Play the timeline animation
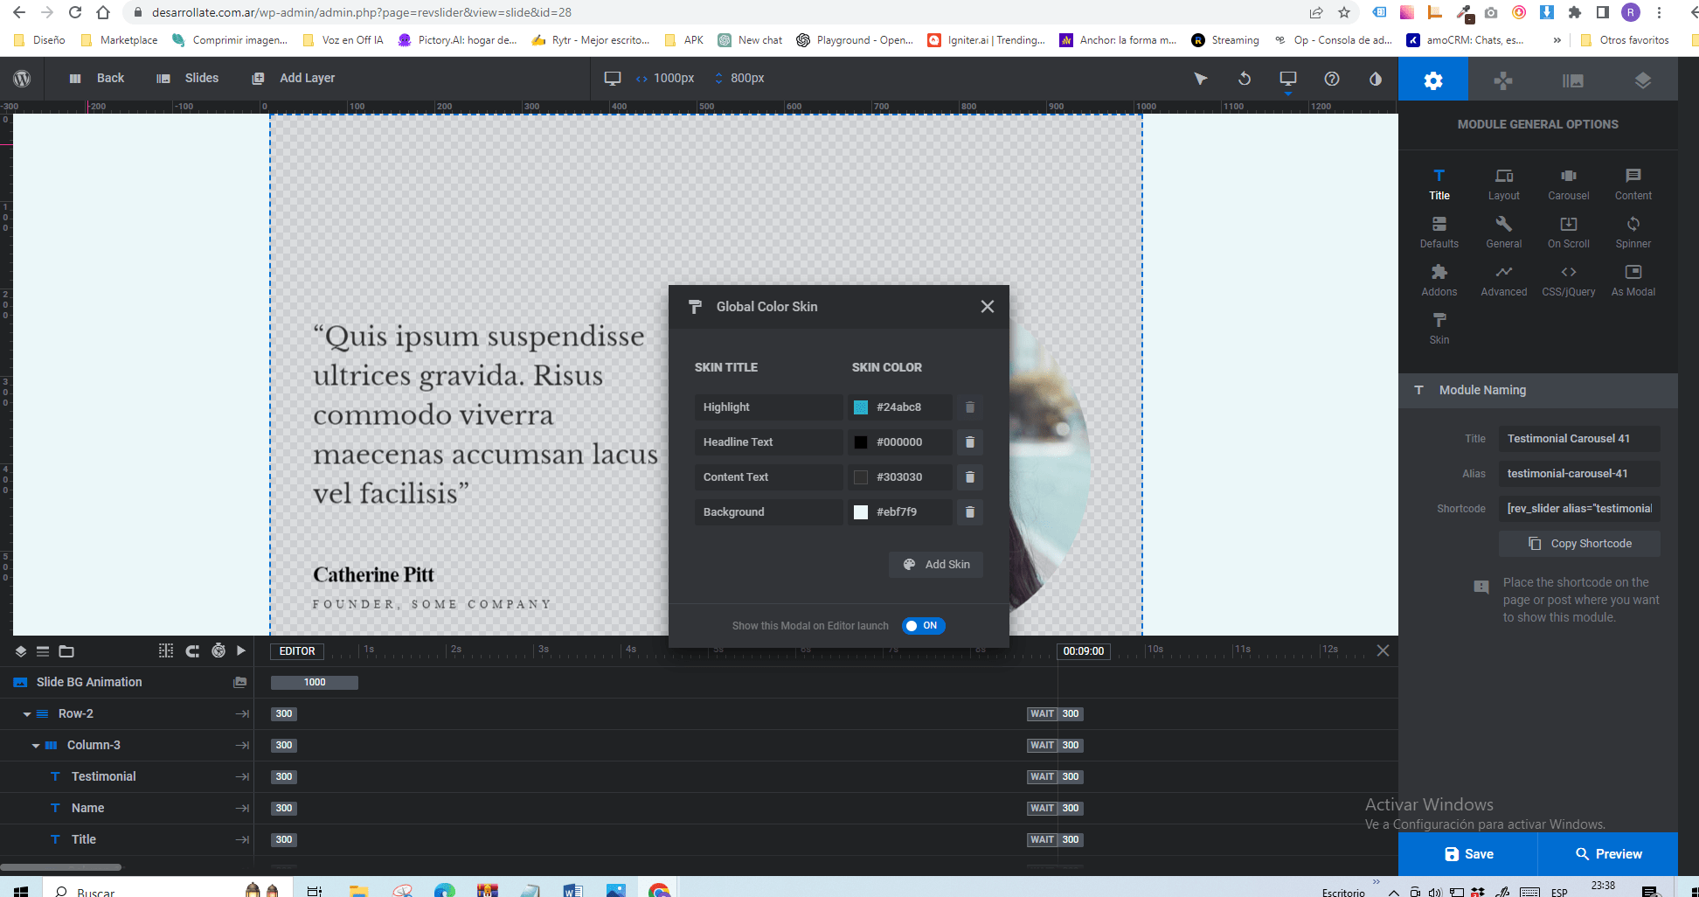The width and height of the screenshot is (1699, 897). (x=241, y=651)
